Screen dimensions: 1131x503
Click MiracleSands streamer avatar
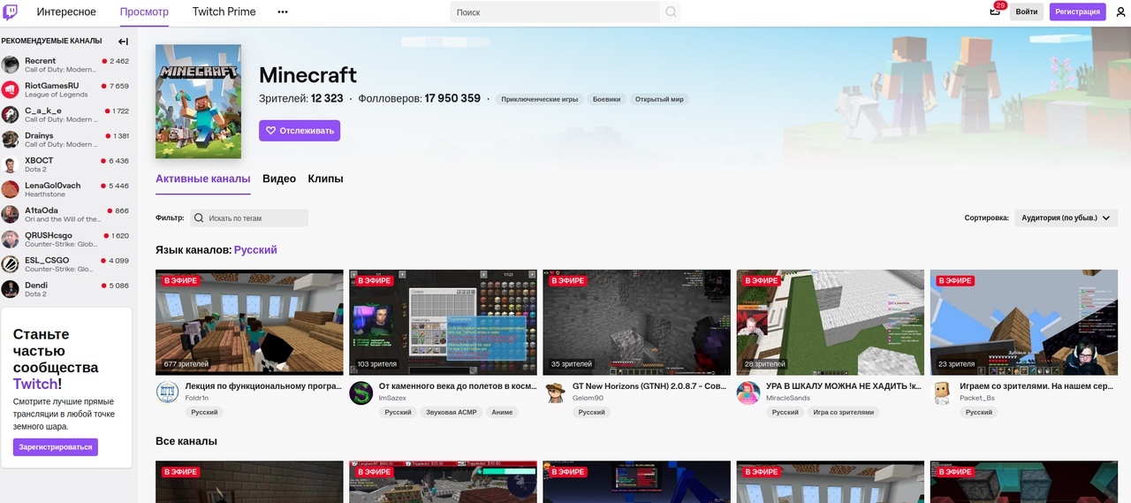[x=748, y=392]
